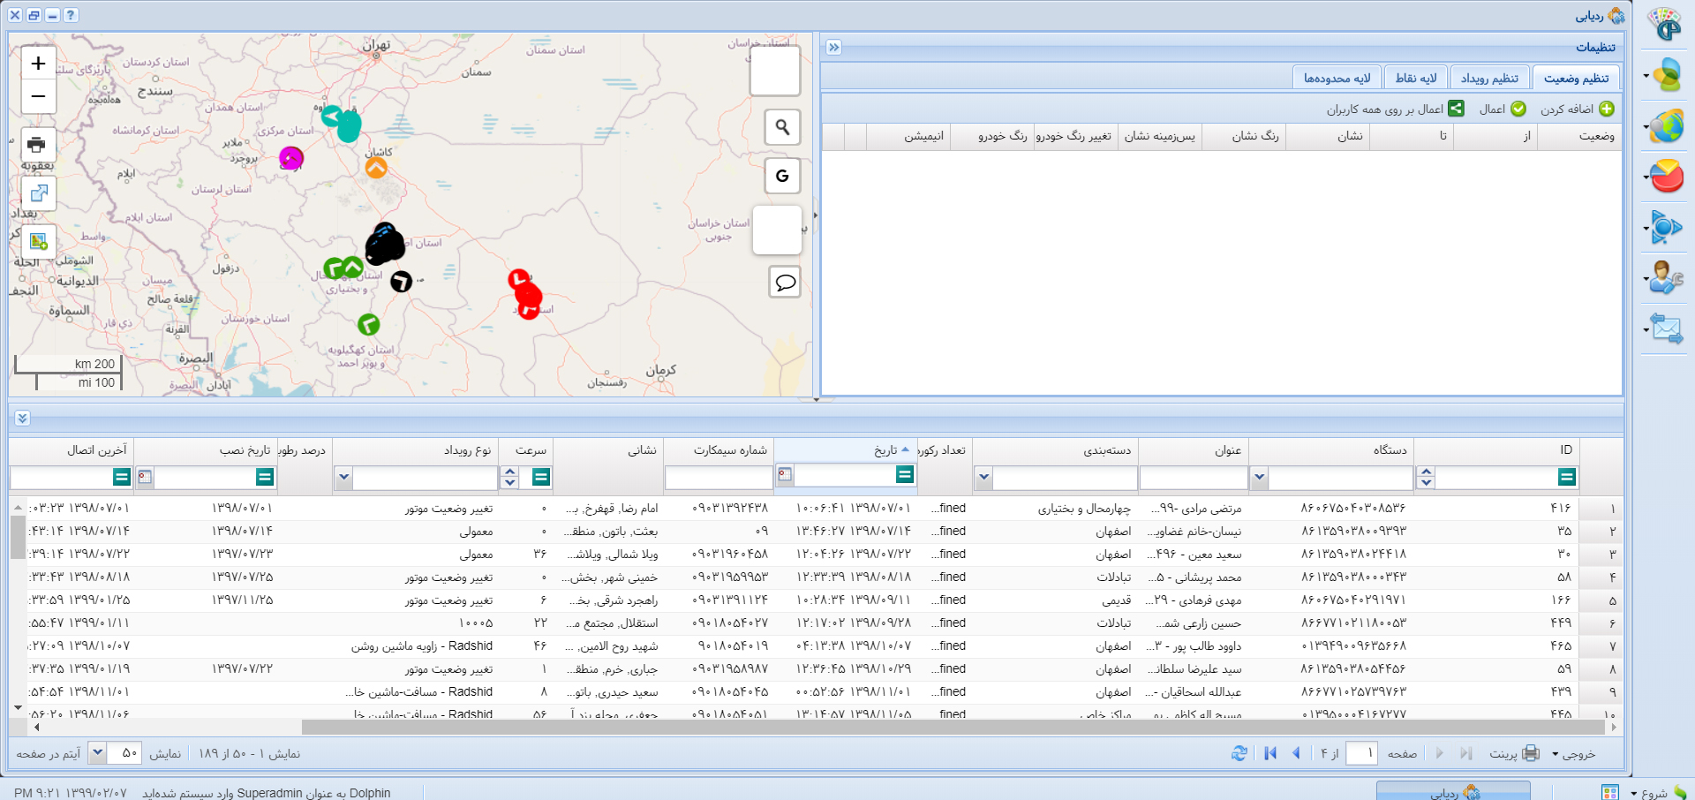Viewport: 1695px width, 800px height.
Task: Collapse the settings panel with double arrow
Action: pos(834,48)
